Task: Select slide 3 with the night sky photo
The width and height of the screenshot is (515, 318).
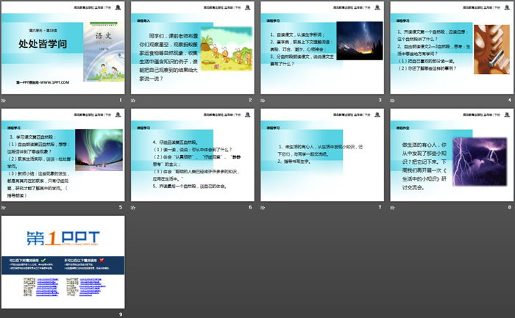Action: (x=322, y=48)
